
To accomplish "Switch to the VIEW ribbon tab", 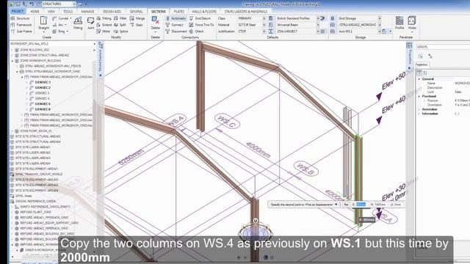I will (51, 12).
